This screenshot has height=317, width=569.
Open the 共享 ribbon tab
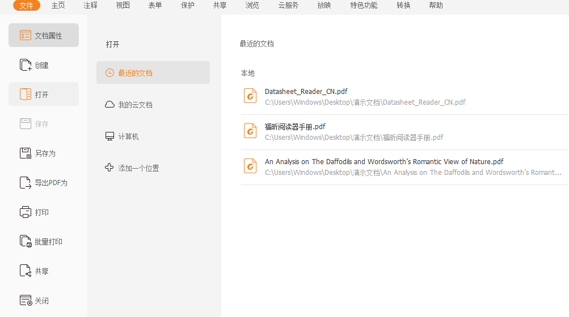[220, 6]
